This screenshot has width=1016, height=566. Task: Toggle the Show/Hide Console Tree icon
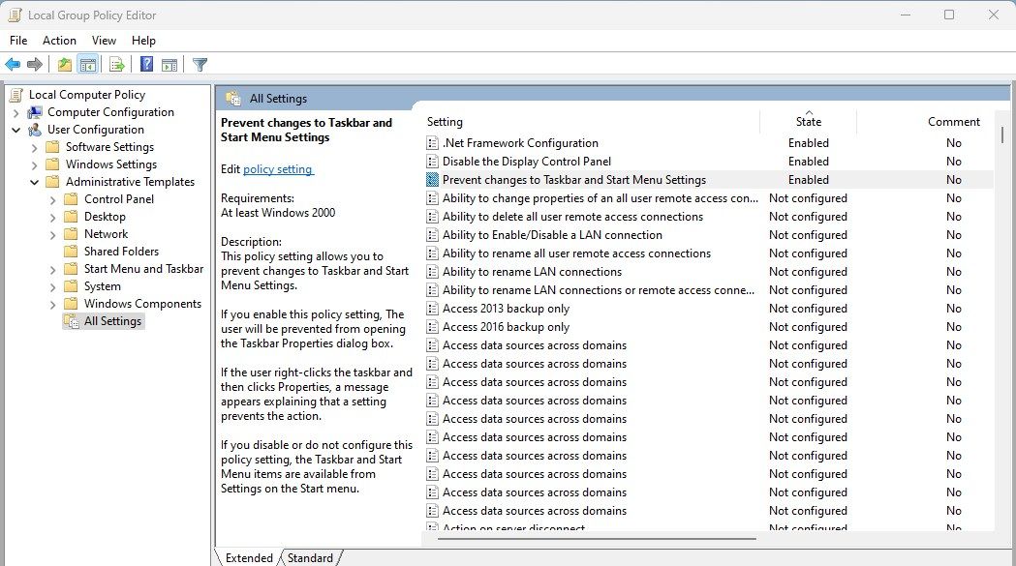87,64
